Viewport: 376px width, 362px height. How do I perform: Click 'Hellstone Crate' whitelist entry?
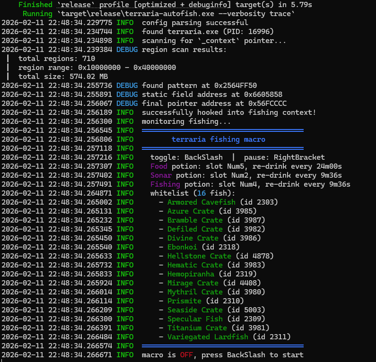[199, 256]
